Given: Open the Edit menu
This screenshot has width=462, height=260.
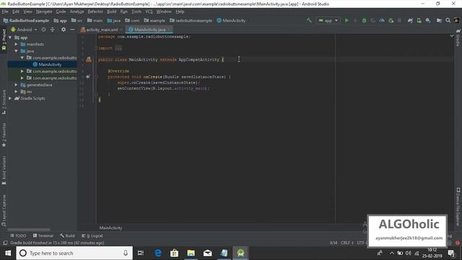Looking at the screenshot, I should tap(16, 12).
